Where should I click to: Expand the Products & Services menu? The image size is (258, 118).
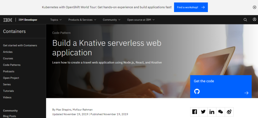click(x=82, y=20)
